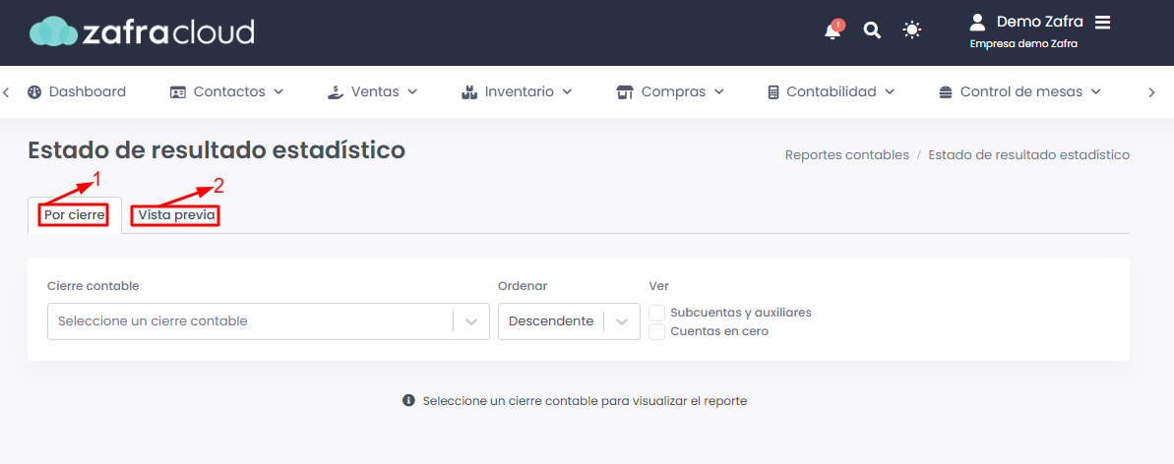
Task: Enable Subcuentas y auxiliares checkbox
Action: click(x=657, y=313)
